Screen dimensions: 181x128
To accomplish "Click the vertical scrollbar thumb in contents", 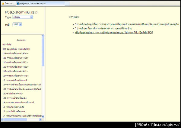I will coord(43,52).
